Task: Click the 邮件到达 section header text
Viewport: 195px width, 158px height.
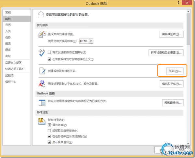Action: tap(42, 112)
